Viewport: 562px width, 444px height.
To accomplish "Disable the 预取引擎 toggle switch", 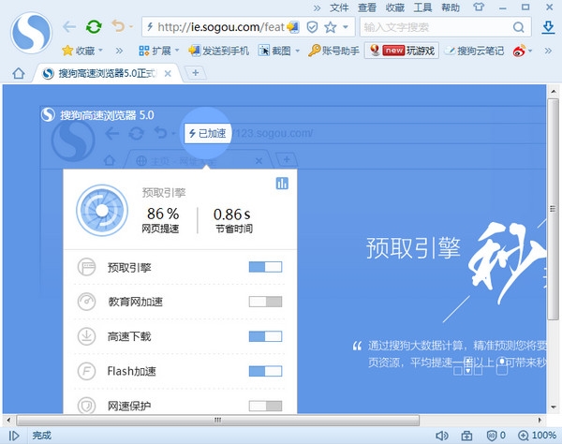I will click(265, 267).
